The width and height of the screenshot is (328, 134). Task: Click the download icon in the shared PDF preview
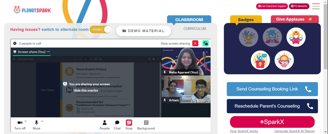point(149,59)
